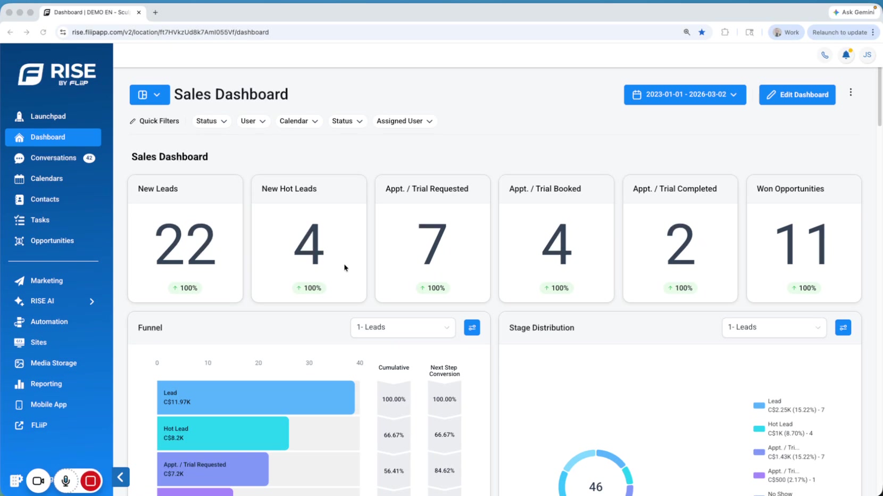The image size is (883, 496).
Task: Toggle the camera in recorder
Action: tap(38, 481)
